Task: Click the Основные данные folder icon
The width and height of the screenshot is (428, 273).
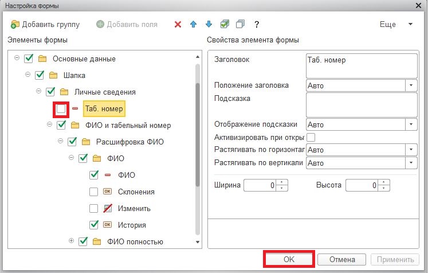Action: pyautogui.click(x=42, y=58)
